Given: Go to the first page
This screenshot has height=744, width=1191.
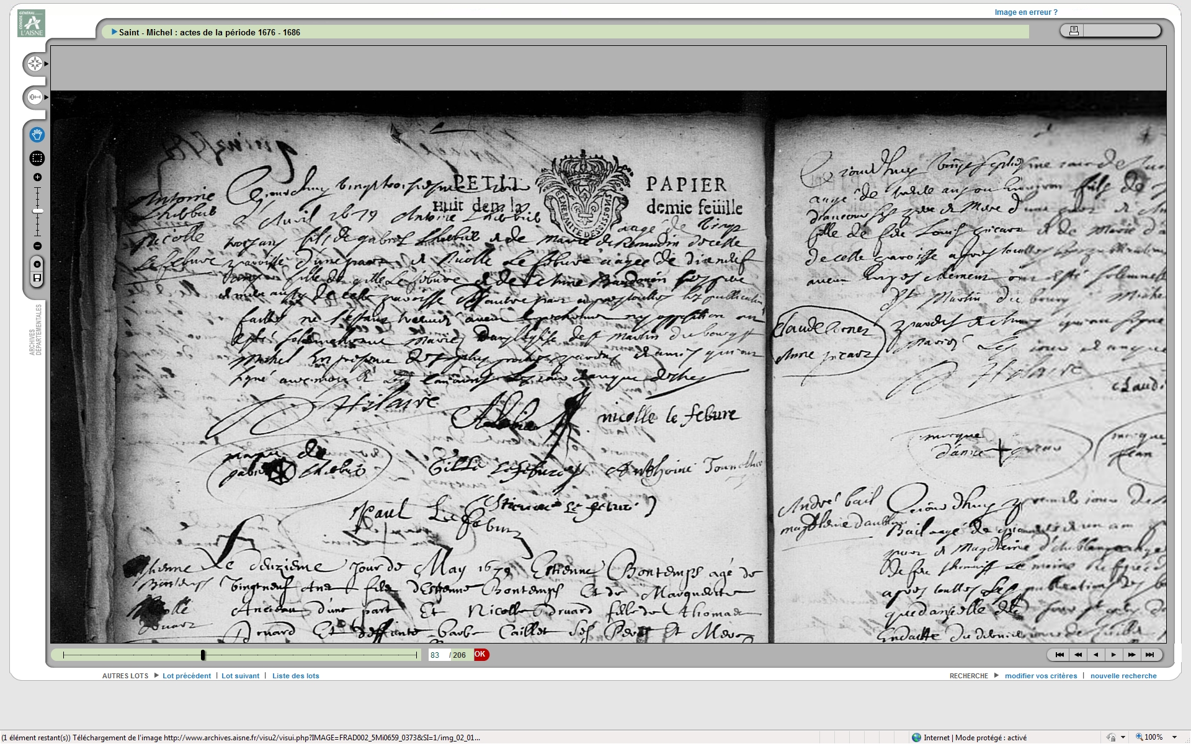Looking at the screenshot, I should point(1059,655).
